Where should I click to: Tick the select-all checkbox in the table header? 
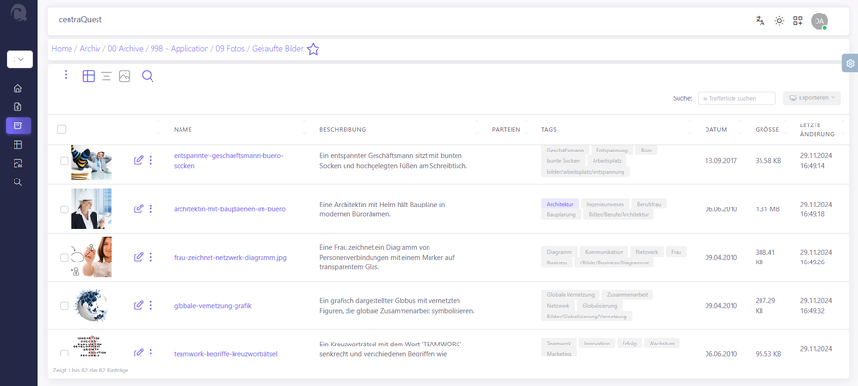pyautogui.click(x=62, y=129)
